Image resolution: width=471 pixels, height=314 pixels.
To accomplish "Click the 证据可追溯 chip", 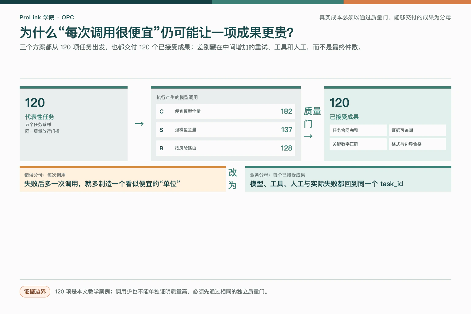I will pos(417,130).
